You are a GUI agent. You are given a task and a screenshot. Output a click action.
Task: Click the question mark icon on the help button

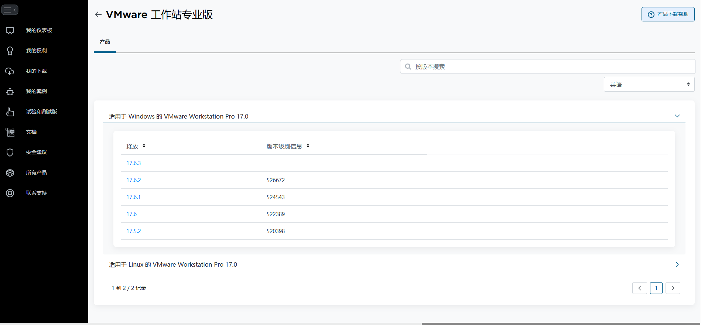(x=651, y=14)
